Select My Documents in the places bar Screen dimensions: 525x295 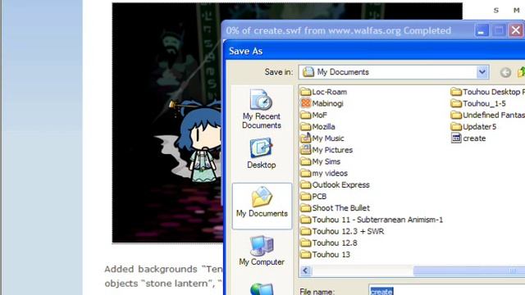pos(262,206)
